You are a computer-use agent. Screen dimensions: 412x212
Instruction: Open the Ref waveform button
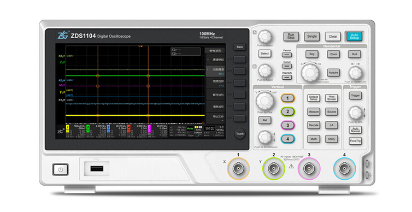tap(264, 120)
